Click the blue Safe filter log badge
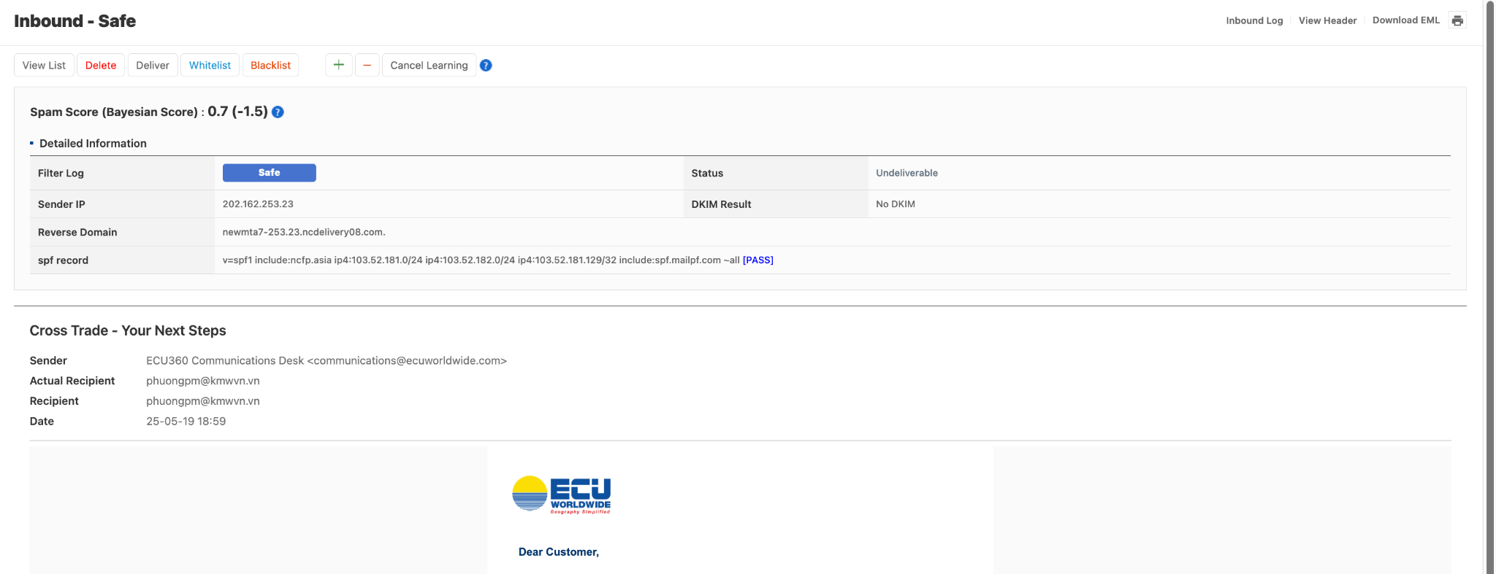Viewport: 1496px width, 574px height. (x=269, y=173)
